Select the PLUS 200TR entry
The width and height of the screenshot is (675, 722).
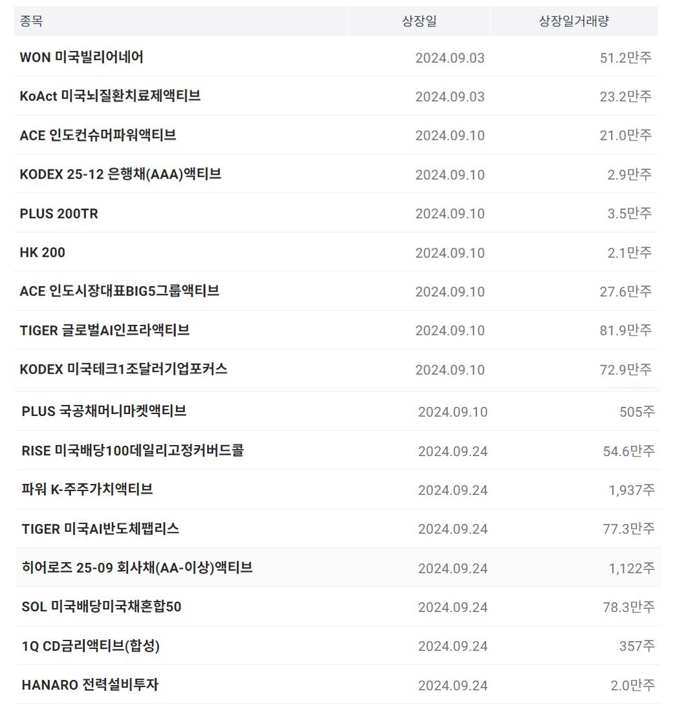click(x=59, y=213)
